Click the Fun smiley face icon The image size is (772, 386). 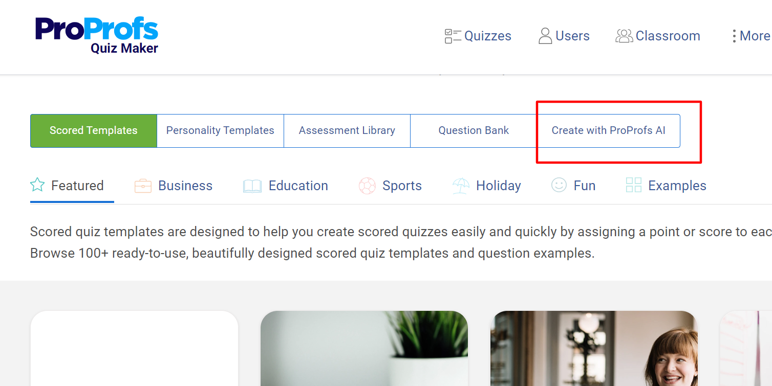pyautogui.click(x=559, y=185)
